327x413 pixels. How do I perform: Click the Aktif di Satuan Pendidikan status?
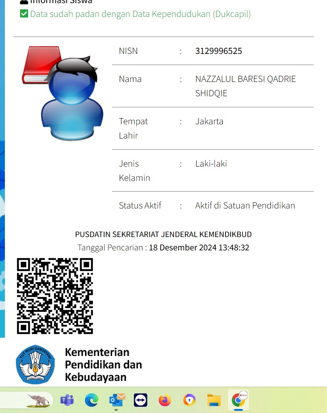click(x=245, y=205)
